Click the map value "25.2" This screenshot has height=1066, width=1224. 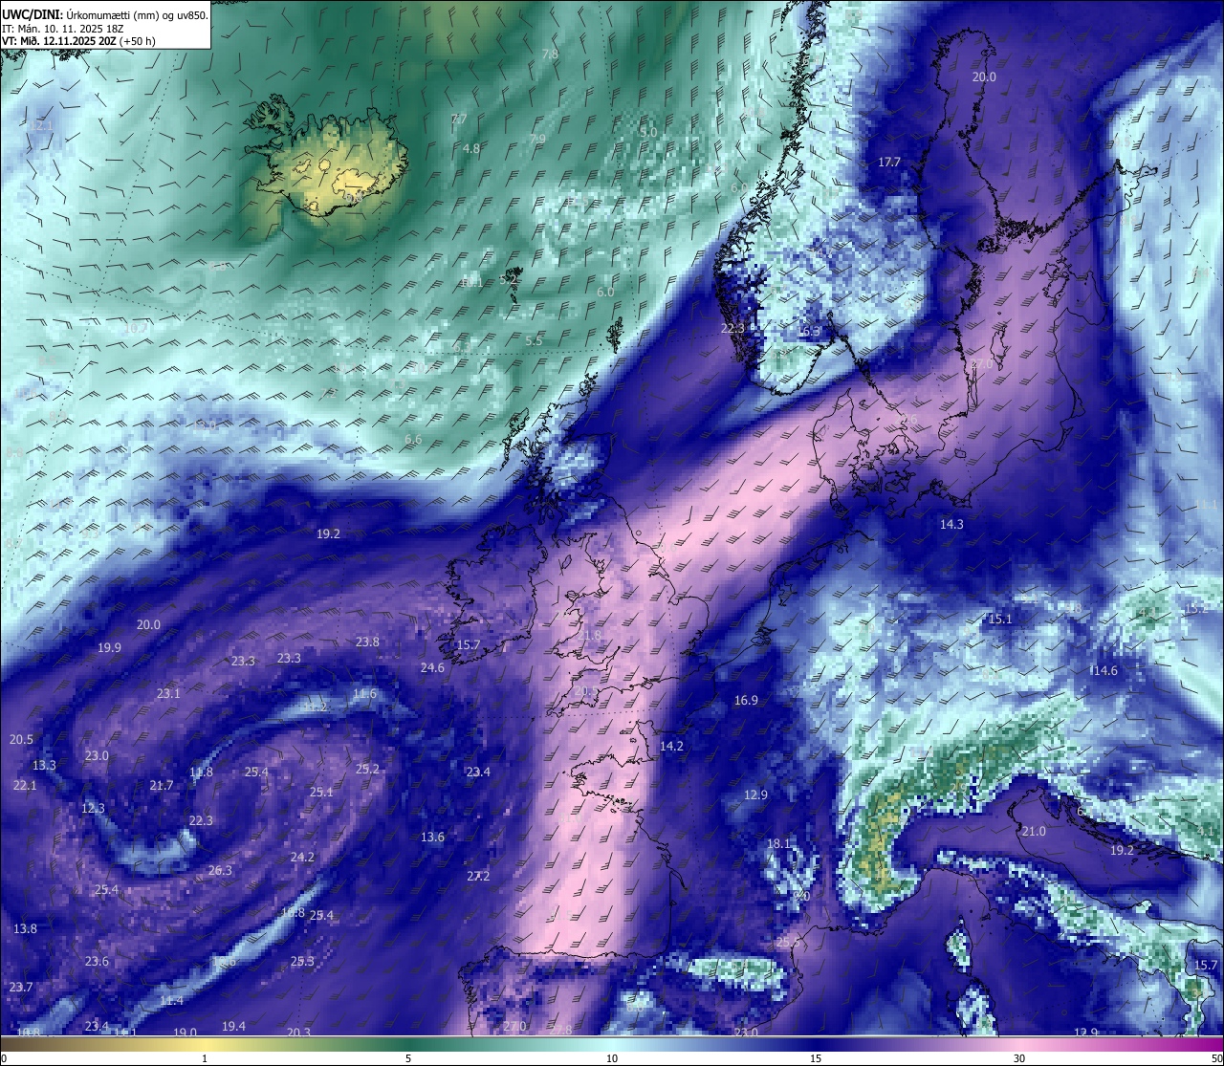(x=367, y=770)
